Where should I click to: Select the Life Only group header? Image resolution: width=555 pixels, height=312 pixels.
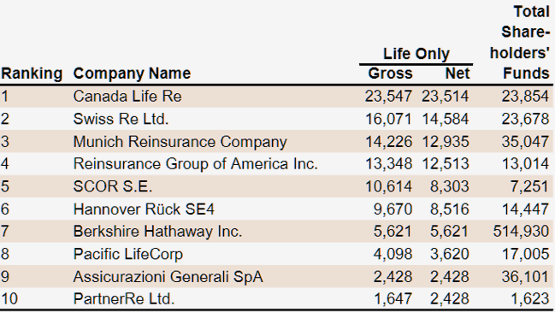(x=416, y=54)
